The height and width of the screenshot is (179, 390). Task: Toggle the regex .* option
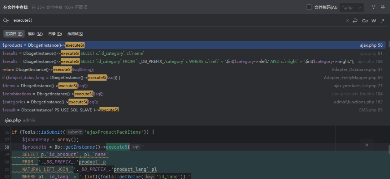382,21
